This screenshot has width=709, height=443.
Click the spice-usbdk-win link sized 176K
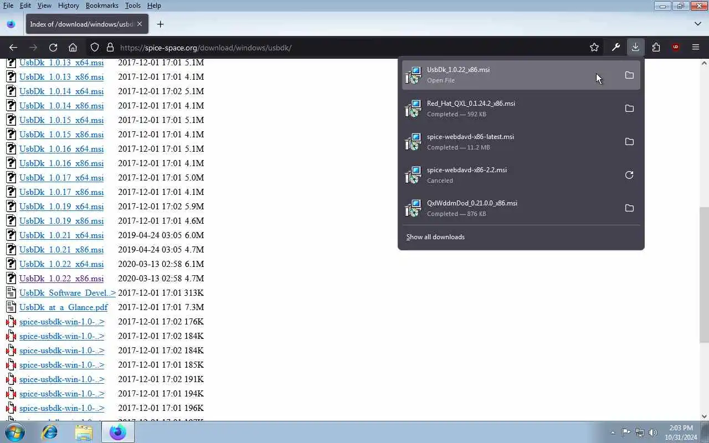point(61,322)
